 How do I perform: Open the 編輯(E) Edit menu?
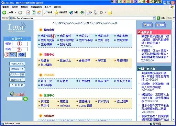pyautogui.click(x=15, y=7)
